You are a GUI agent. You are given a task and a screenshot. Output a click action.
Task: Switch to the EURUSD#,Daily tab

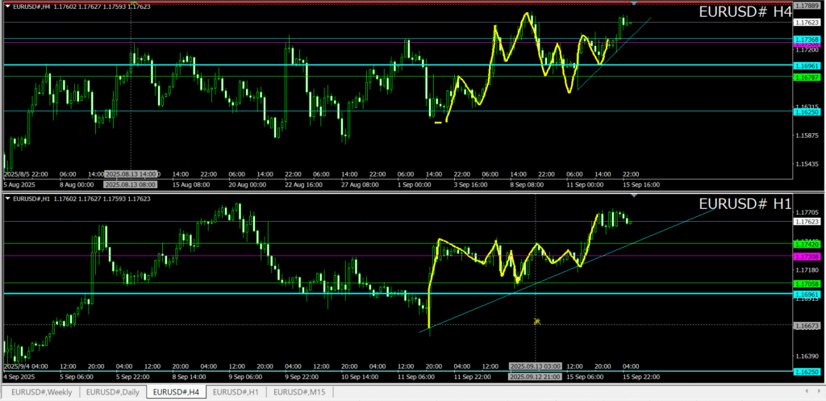pyautogui.click(x=113, y=392)
